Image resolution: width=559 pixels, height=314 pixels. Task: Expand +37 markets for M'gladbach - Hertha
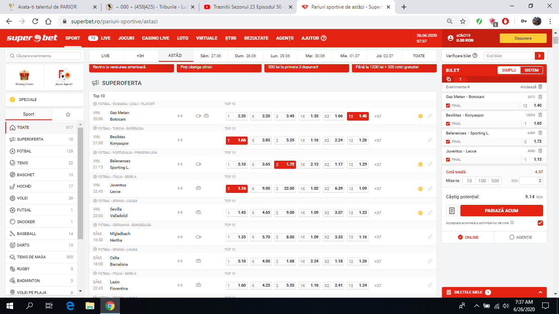pyautogui.click(x=378, y=237)
